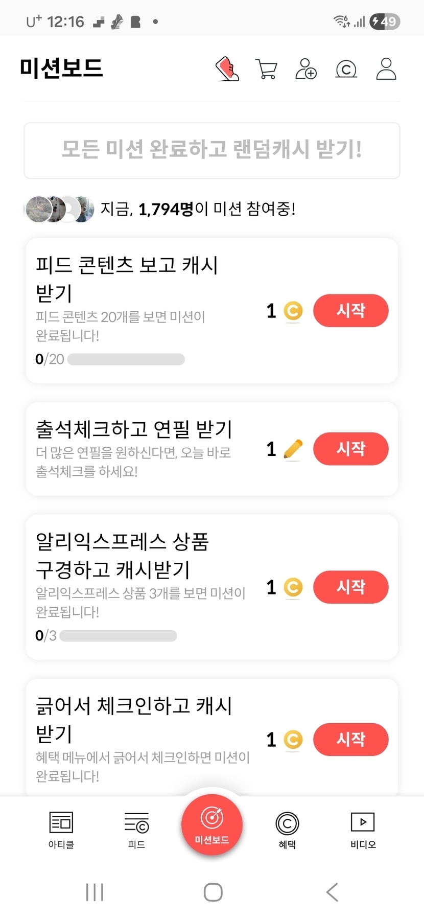Open the 비디오 tab
The image size is (424, 919).
click(363, 830)
